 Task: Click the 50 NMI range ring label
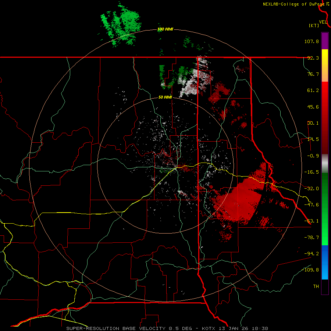[165, 97]
